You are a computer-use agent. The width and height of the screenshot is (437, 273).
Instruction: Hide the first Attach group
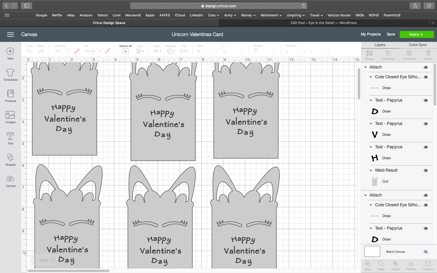pos(426,67)
